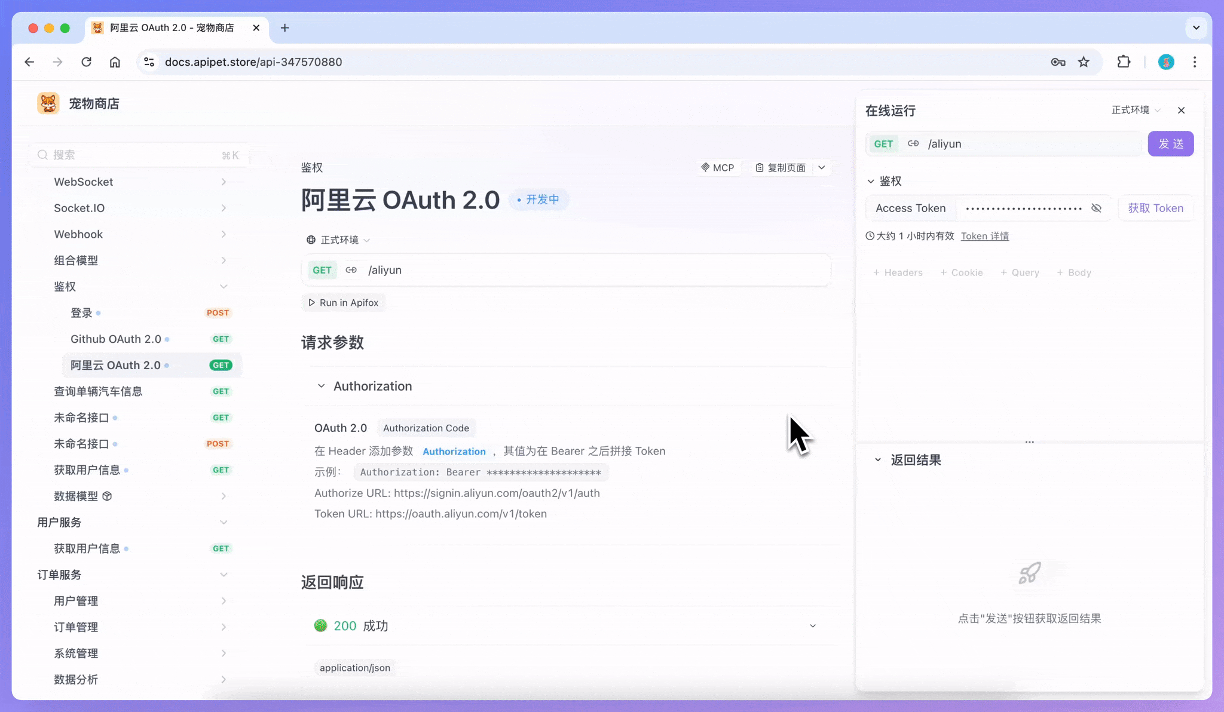Open the Token 详情 link
Viewport: 1224px width, 712px height.
[984, 235]
